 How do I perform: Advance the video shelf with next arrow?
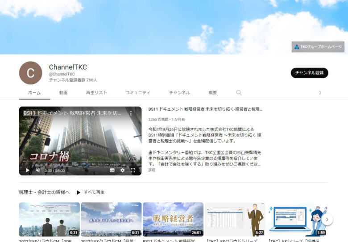click(x=327, y=219)
